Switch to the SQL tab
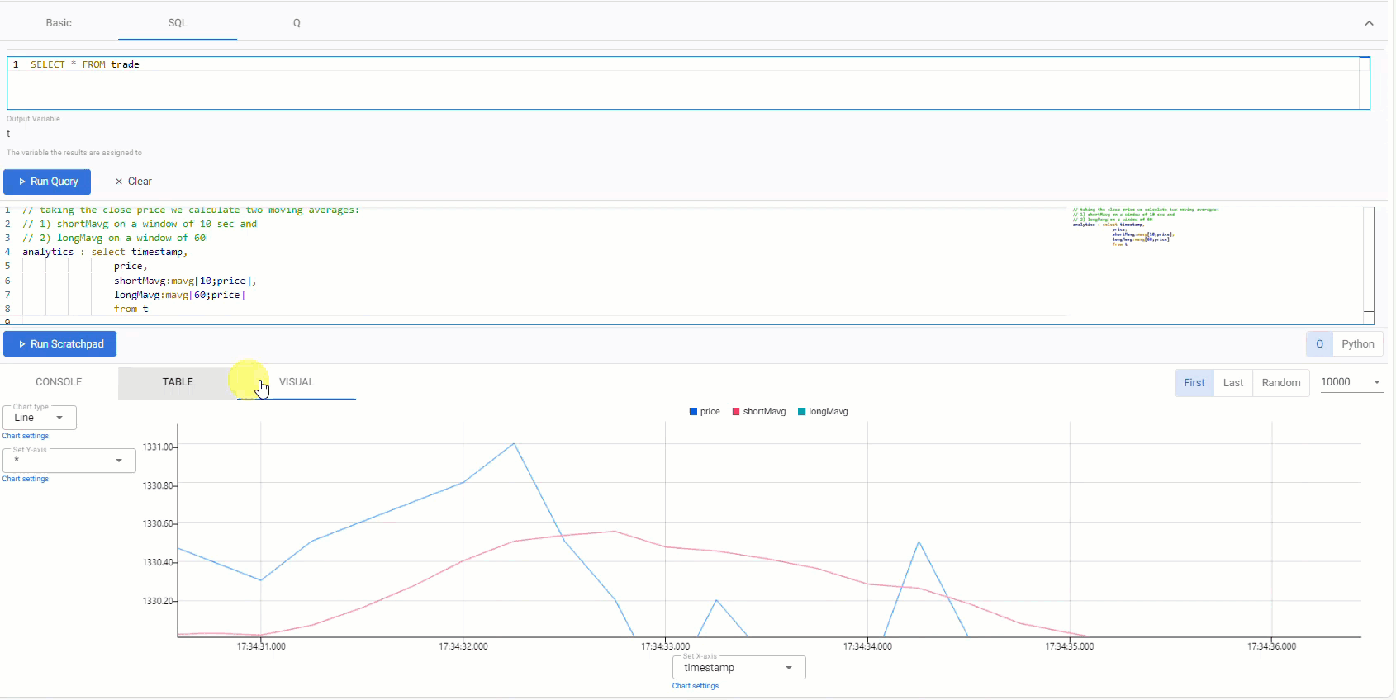The width and height of the screenshot is (1396, 700). pos(178,23)
